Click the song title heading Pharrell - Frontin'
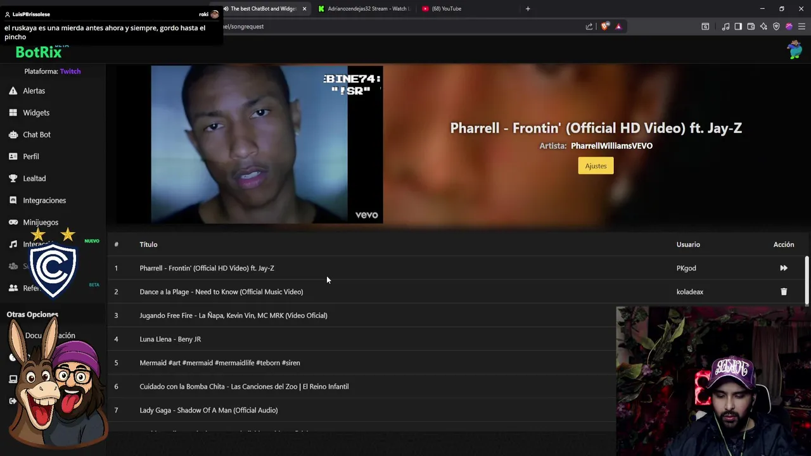The width and height of the screenshot is (811, 456). coord(596,128)
